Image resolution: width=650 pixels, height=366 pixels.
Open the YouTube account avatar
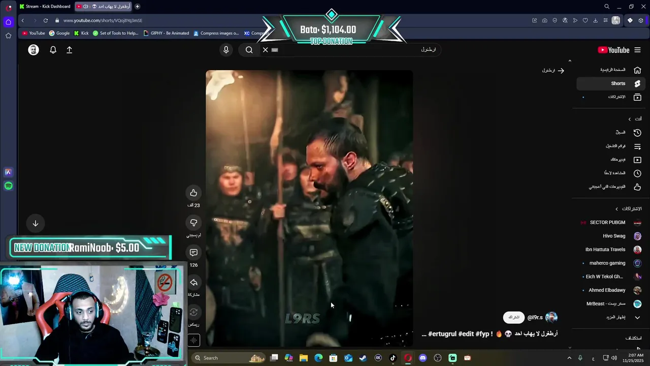34,50
